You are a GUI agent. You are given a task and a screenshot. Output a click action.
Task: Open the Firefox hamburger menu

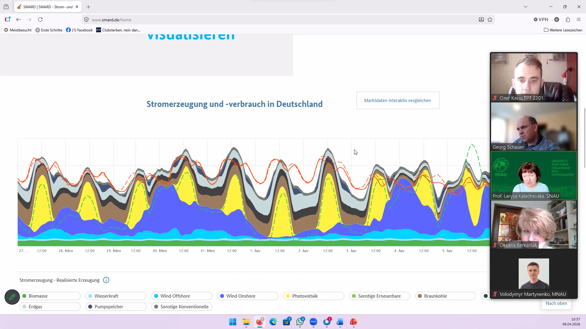[x=578, y=19]
